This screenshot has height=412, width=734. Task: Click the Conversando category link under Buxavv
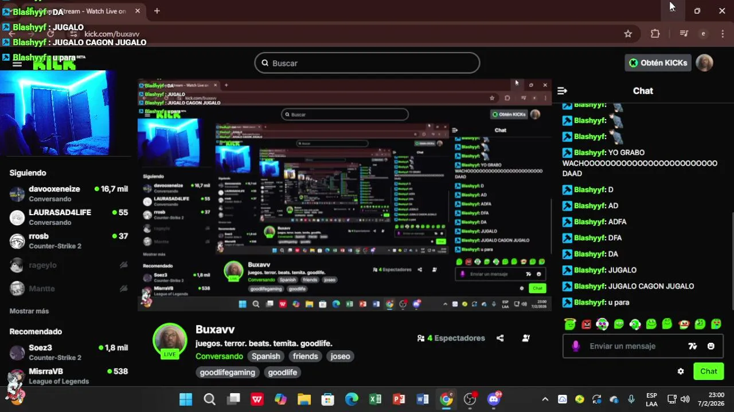pyautogui.click(x=219, y=356)
